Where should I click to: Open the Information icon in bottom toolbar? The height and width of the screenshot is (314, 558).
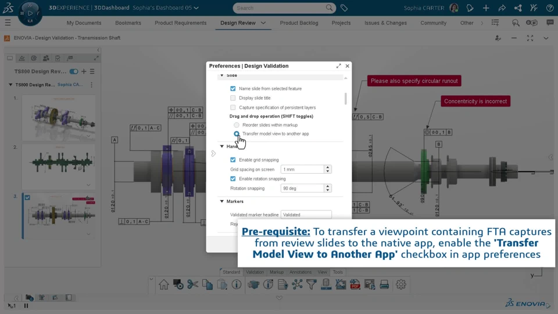pyautogui.click(x=237, y=284)
